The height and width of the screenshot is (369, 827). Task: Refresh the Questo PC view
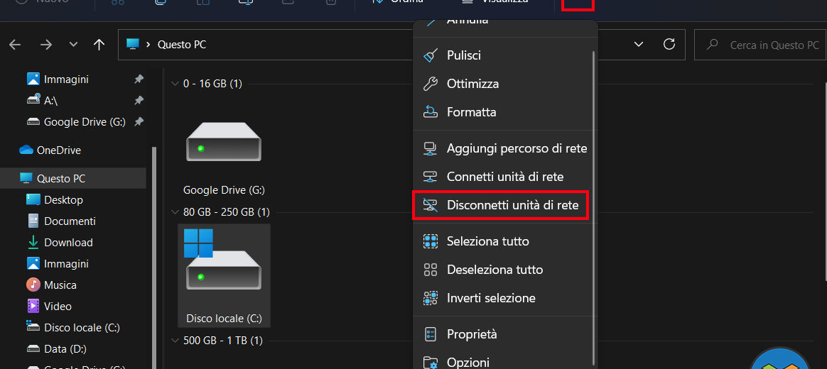(x=669, y=45)
